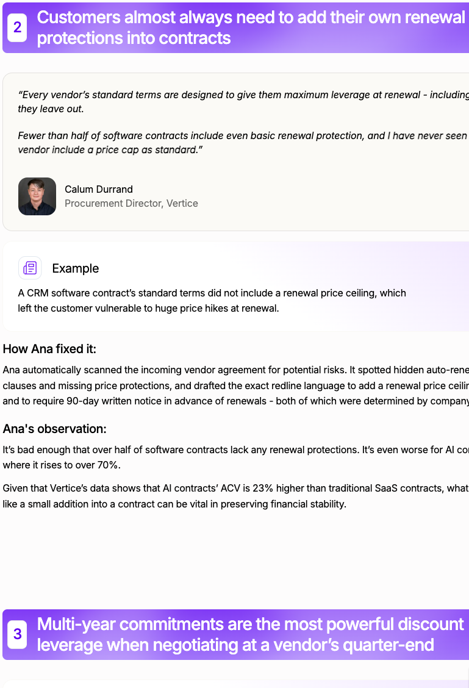The width and height of the screenshot is (469, 688).
Task: Click the Procurement Director, Vertice subtitle
Action: (131, 203)
